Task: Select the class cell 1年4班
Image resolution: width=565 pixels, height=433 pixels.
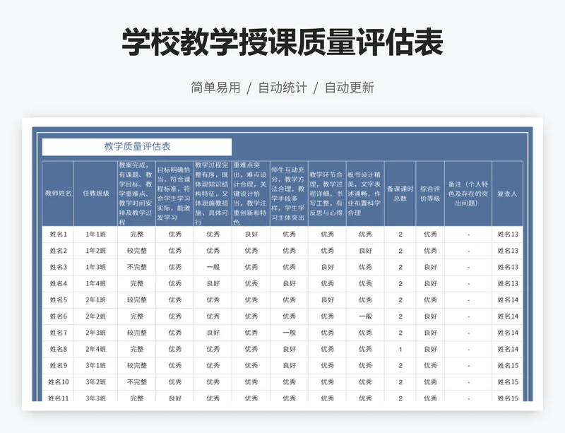Action: pyautogui.click(x=96, y=284)
